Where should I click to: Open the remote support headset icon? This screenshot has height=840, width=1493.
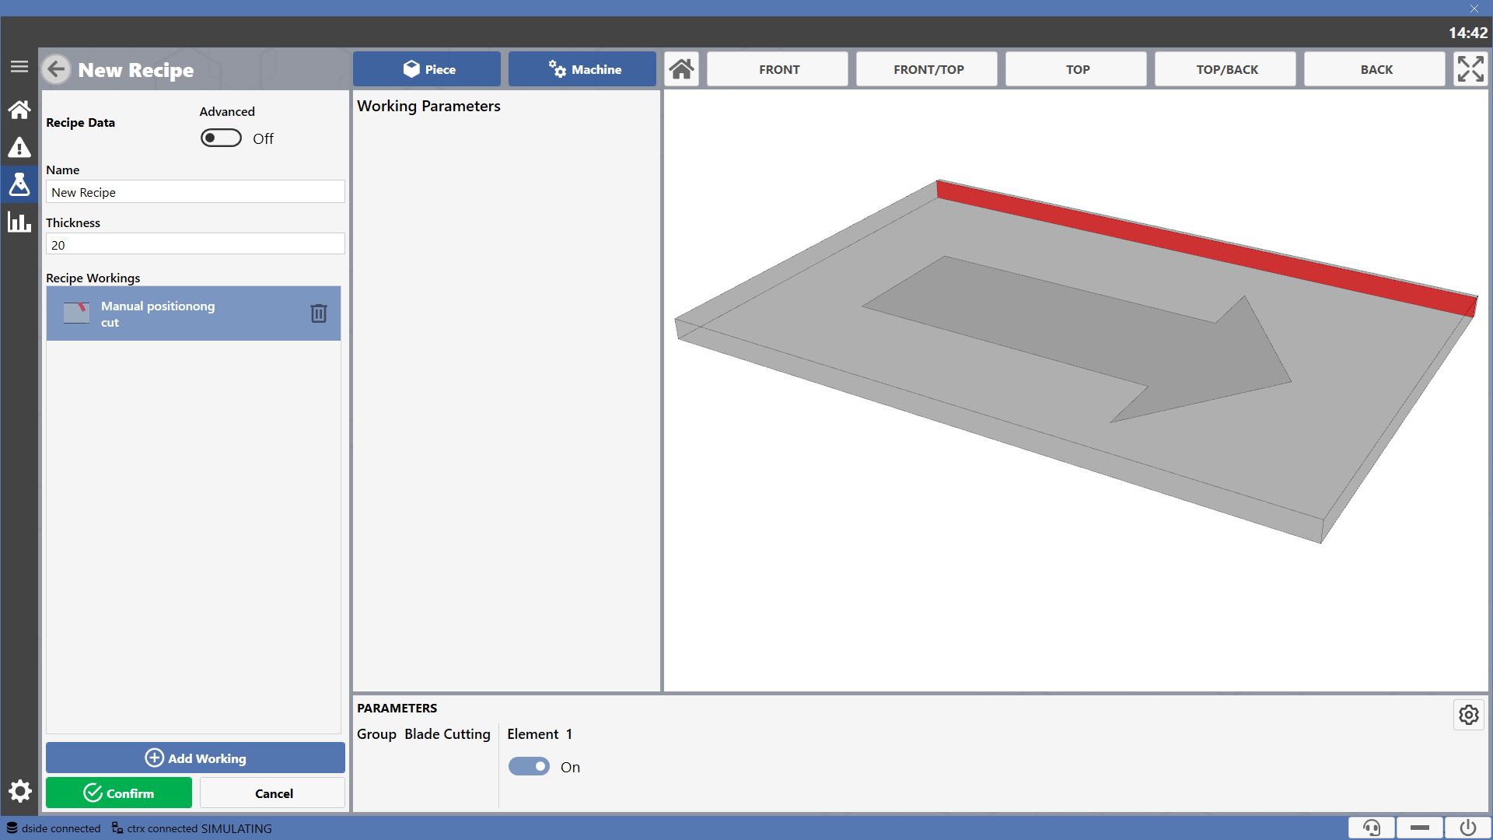[1372, 828]
